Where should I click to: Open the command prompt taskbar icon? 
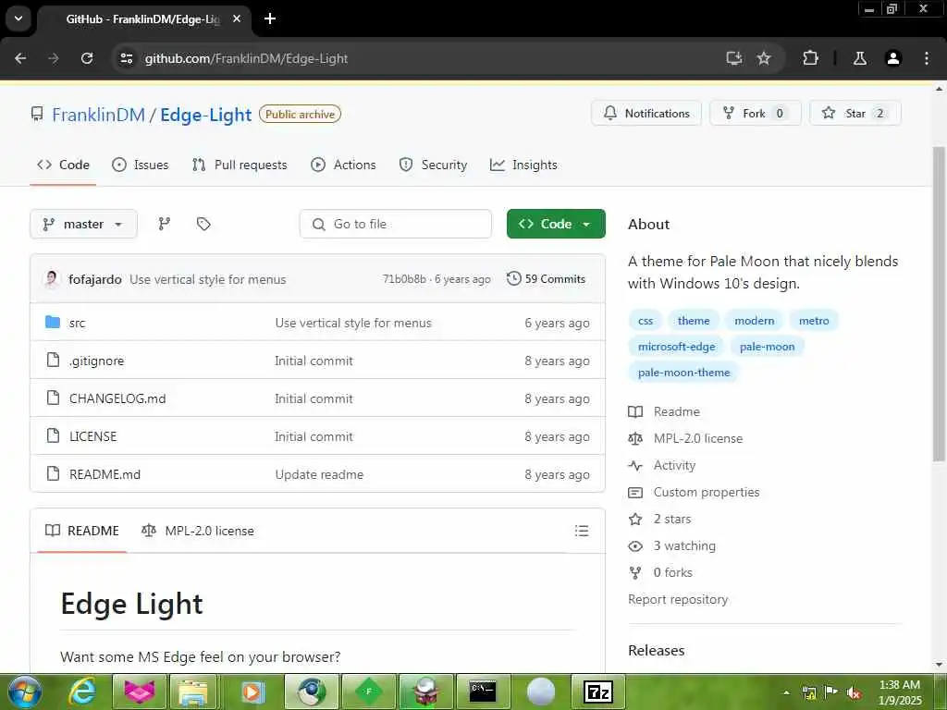[483, 692]
